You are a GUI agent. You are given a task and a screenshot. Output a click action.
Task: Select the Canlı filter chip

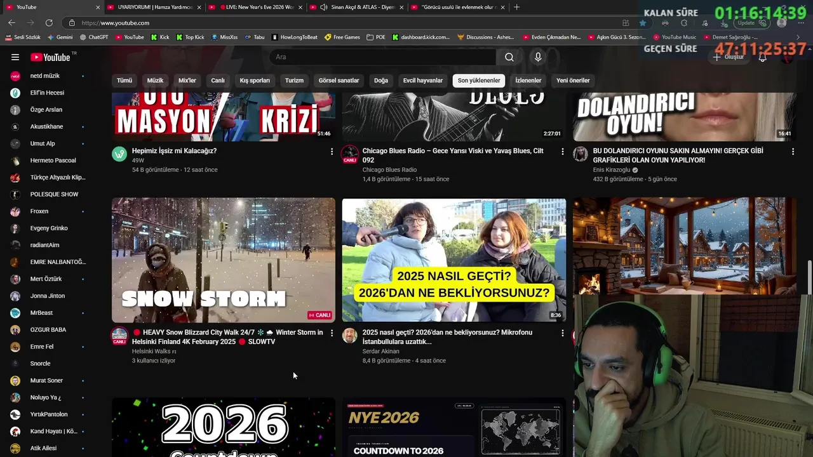[x=218, y=81]
